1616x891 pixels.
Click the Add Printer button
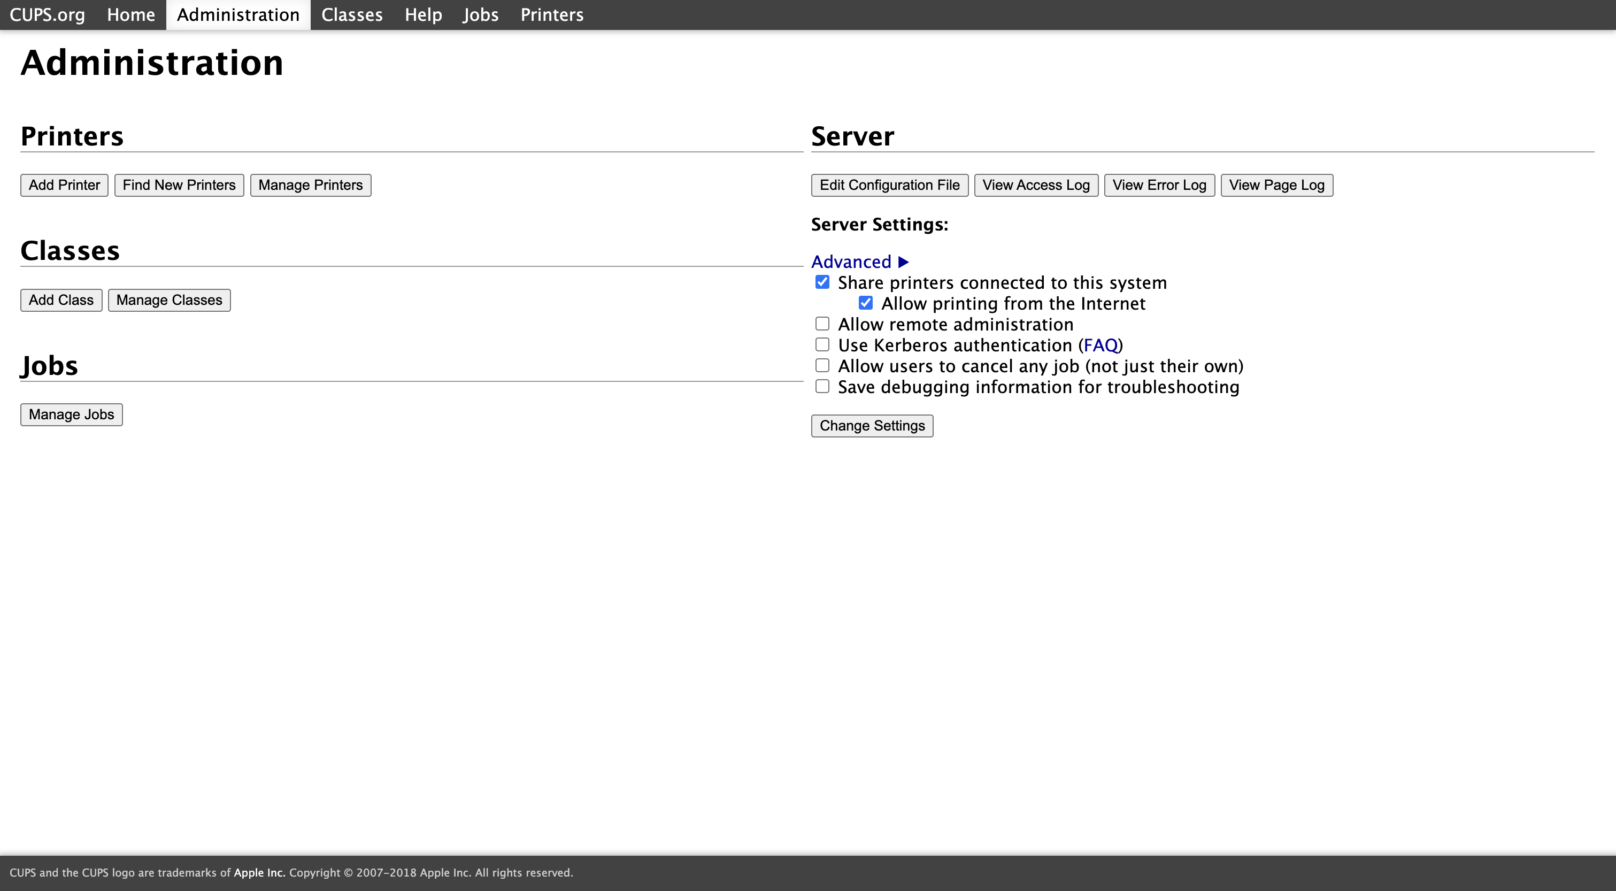64,185
